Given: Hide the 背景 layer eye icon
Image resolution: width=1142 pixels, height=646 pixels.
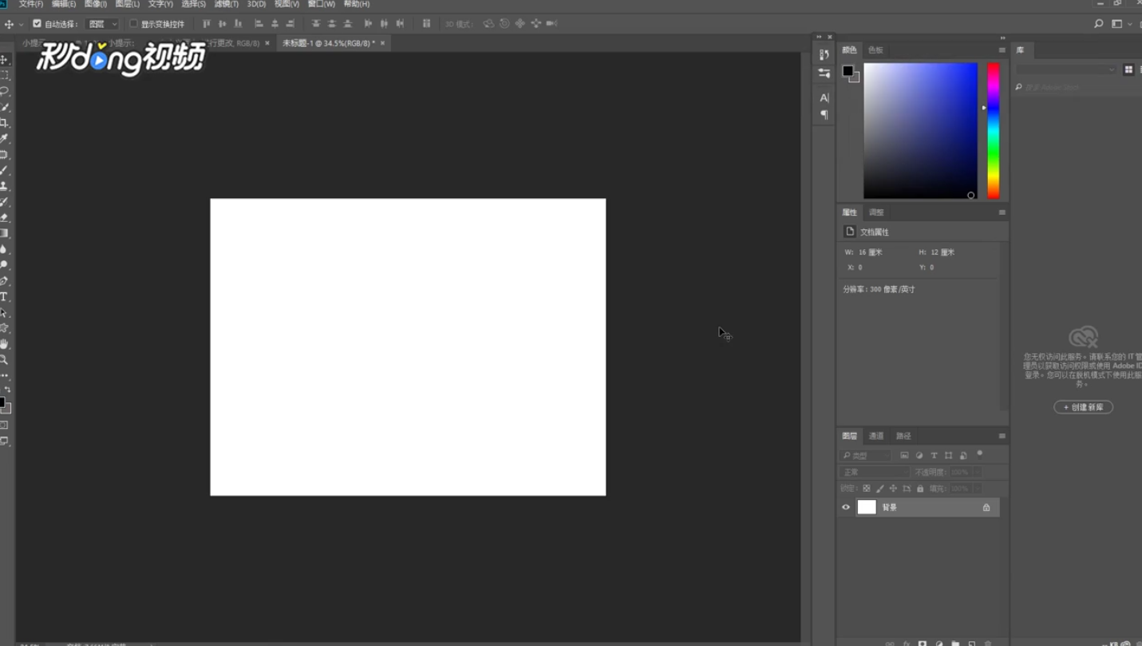Looking at the screenshot, I should point(846,507).
